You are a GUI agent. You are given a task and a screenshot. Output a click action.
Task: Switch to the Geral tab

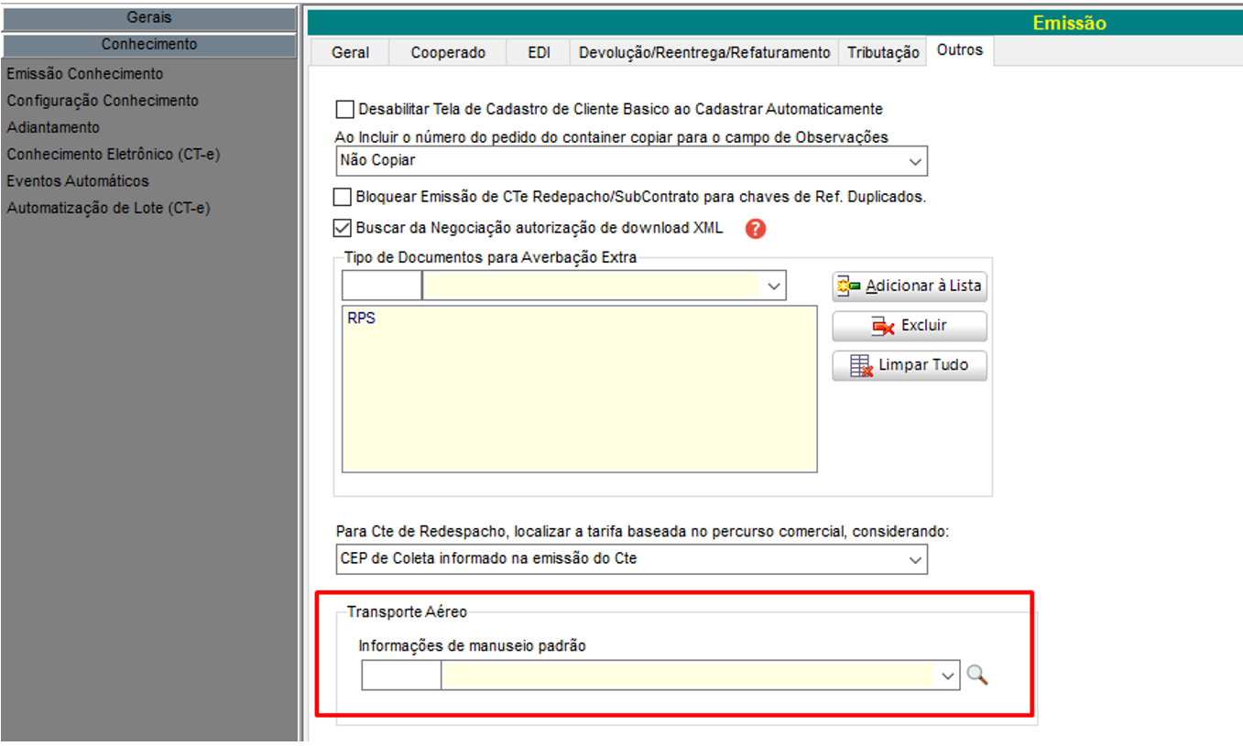350,52
